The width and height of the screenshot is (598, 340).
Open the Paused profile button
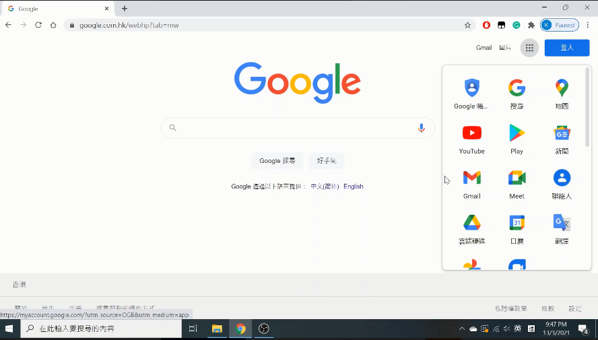[x=560, y=25]
